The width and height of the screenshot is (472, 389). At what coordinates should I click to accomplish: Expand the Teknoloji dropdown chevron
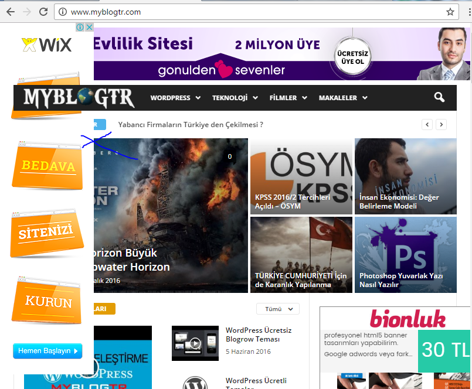click(255, 98)
